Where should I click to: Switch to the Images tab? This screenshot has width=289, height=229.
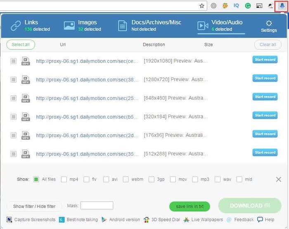(83, 26)
